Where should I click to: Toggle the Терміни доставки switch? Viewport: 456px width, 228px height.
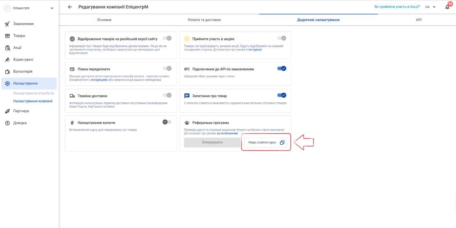(167, 95)
